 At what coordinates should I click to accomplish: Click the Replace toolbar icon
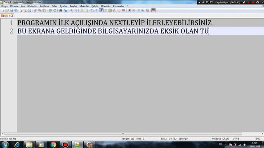point(66,10)
